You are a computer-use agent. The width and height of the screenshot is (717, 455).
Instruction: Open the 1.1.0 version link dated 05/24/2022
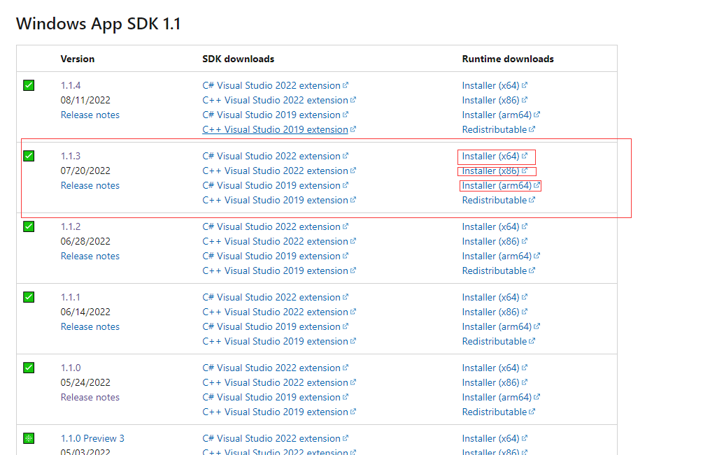[x=71, y=368]
